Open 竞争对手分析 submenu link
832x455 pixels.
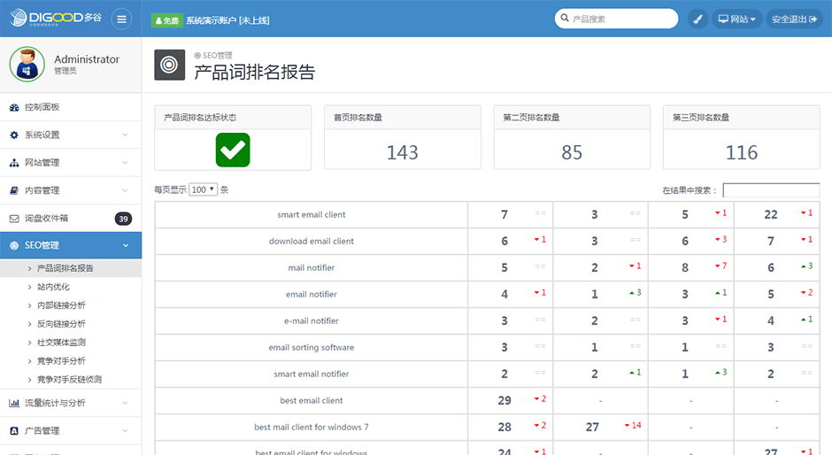[61, 361]
